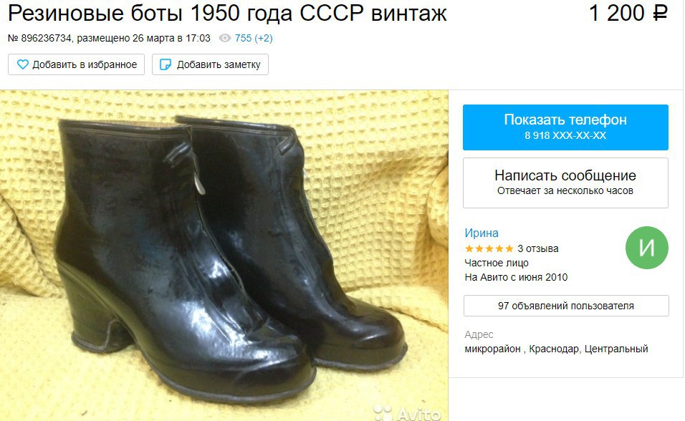Open the 3 отзыва reviews link
Image resolution: width=685 pixels, height=421 pixels.
[x=538, y=248]
